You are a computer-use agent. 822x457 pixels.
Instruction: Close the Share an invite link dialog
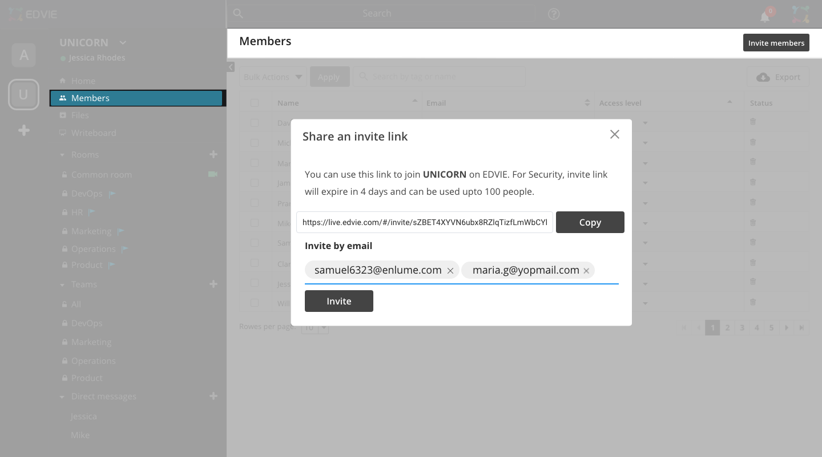tap(614, 134)
